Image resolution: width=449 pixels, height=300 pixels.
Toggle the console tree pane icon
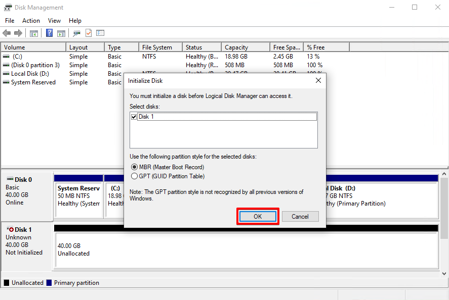[x=33, y=33]
